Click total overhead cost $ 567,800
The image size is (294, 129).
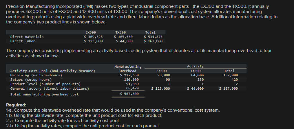[129, 94]
